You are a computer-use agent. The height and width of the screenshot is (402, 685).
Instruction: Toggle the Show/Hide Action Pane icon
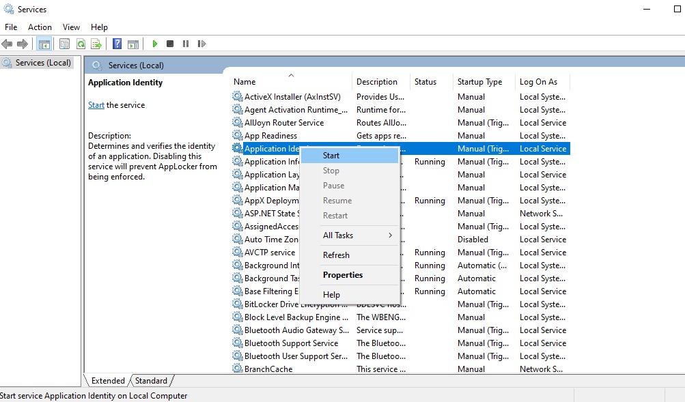click(x=133, y=44)
